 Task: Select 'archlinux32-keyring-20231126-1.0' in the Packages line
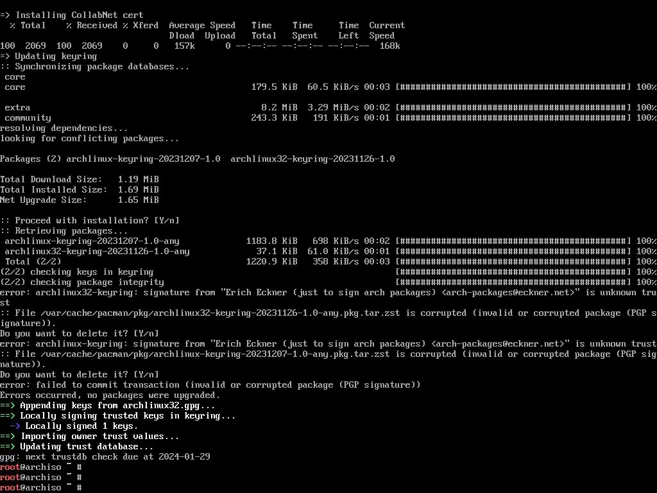312,159
